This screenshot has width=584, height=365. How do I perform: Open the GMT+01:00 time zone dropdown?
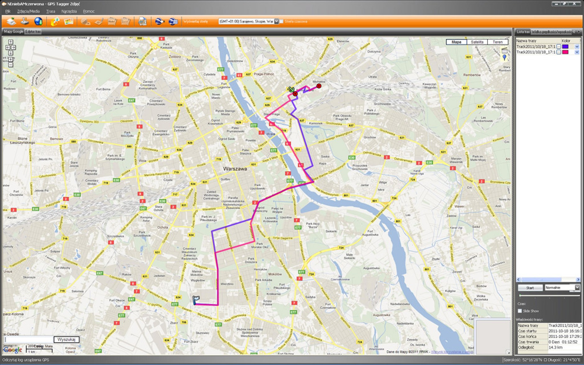point(276,21)
